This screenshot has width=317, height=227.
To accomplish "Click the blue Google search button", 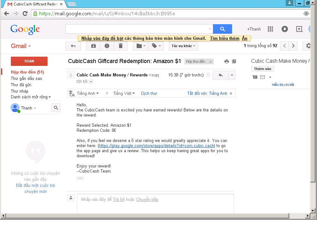I will tap(223, 29).
